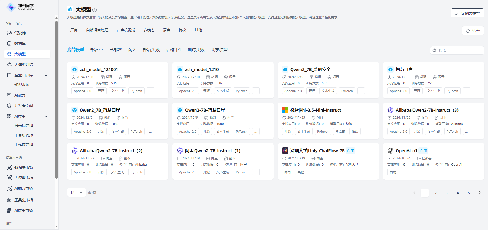Switch to the 已部署 tab

tap(116, 50)
